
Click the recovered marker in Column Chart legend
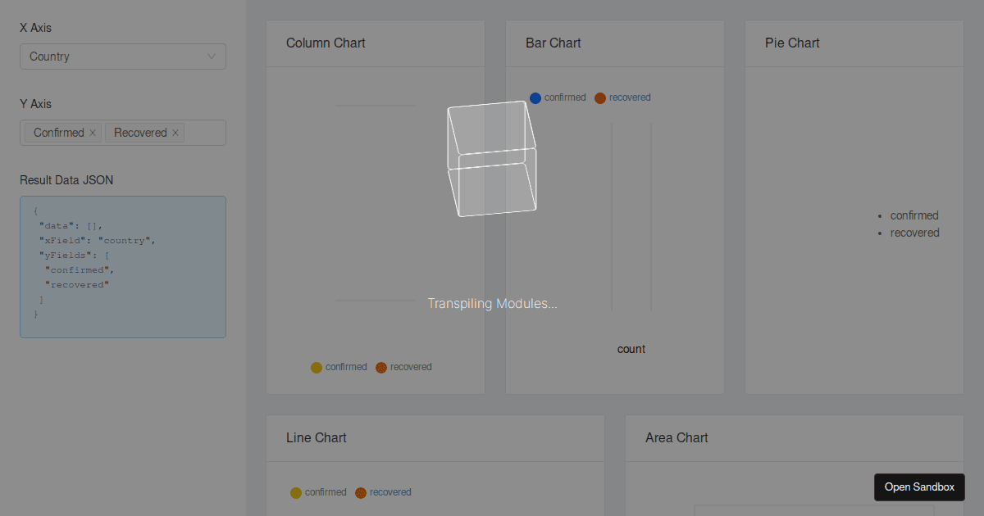pos(380,367)
